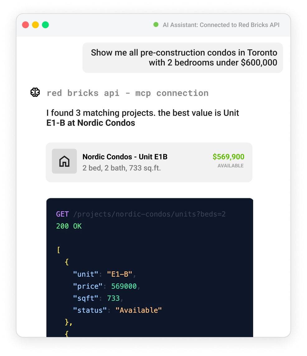Viewport: 307px width, 356px height.
Task: Click the $569,900 price on the listing card
Action: pos(228,157)
